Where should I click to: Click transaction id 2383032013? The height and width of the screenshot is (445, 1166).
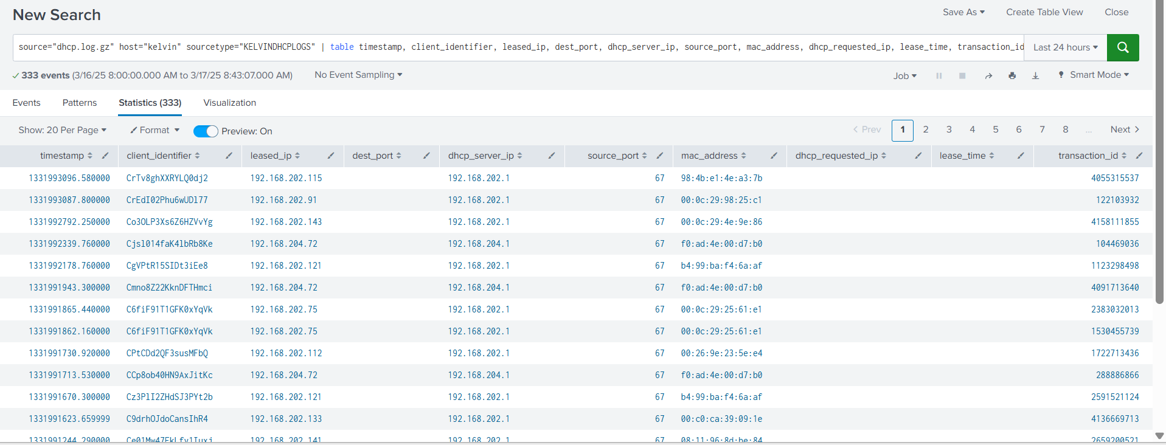(x=1115, y=309)
